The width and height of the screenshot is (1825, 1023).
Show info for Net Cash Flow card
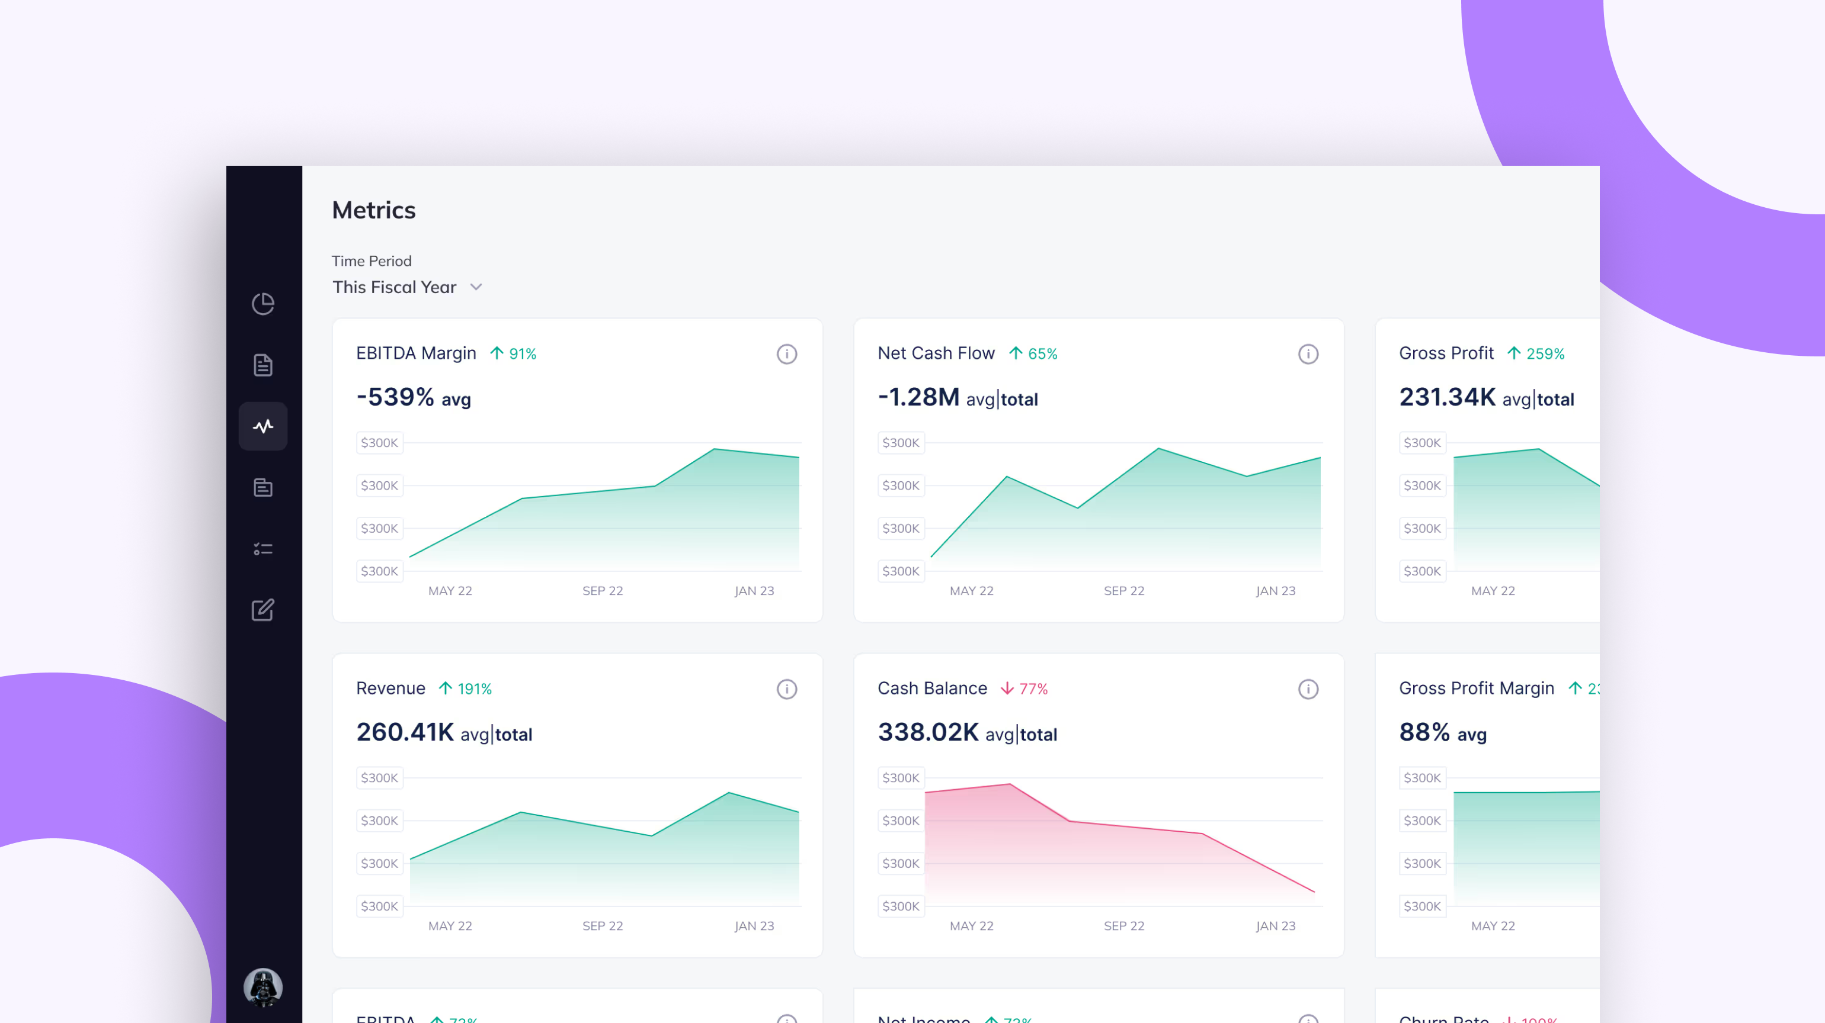(x=1308, y=354)
